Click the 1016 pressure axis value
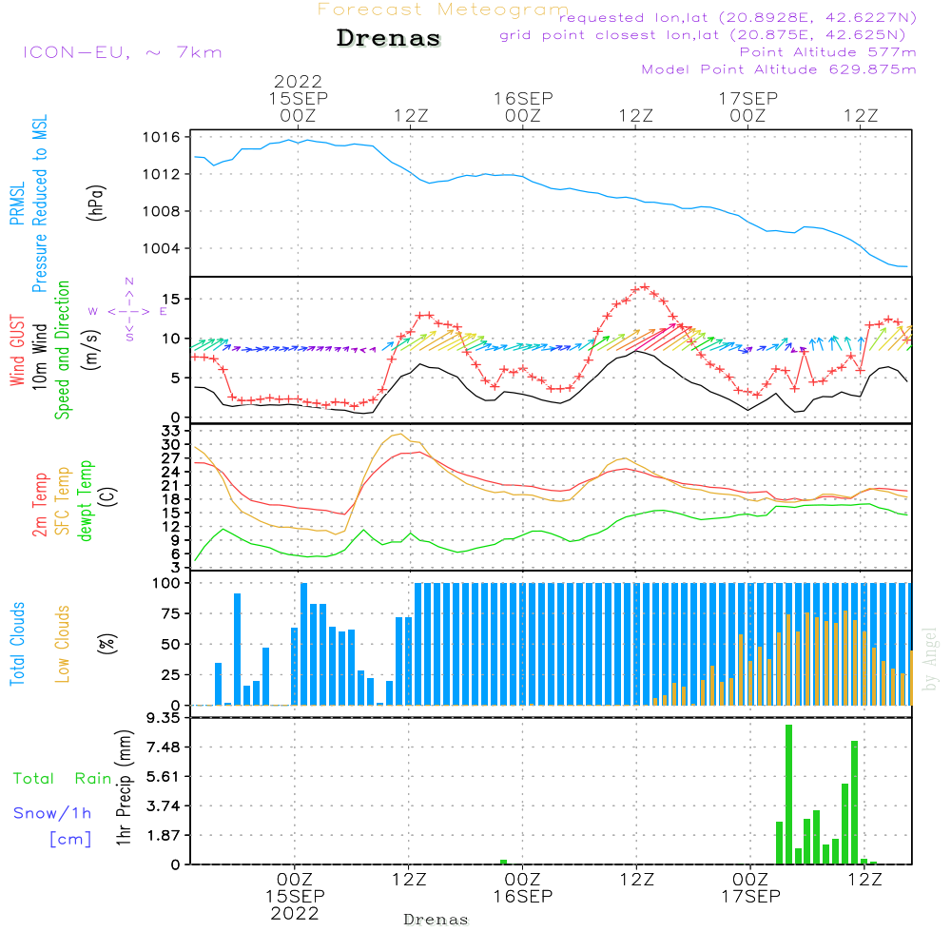Image resolution: width=951 pixels, height=951 pixels. [162, 138]
